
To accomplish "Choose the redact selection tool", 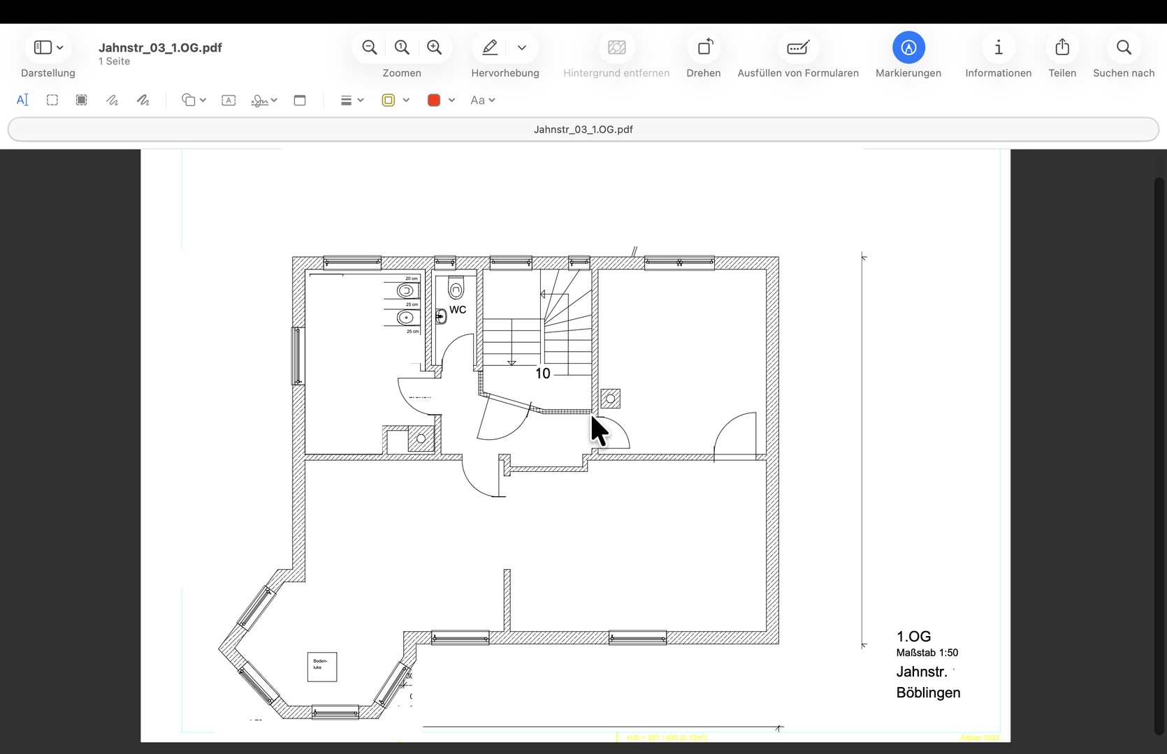I will click(x=82, y=100).
